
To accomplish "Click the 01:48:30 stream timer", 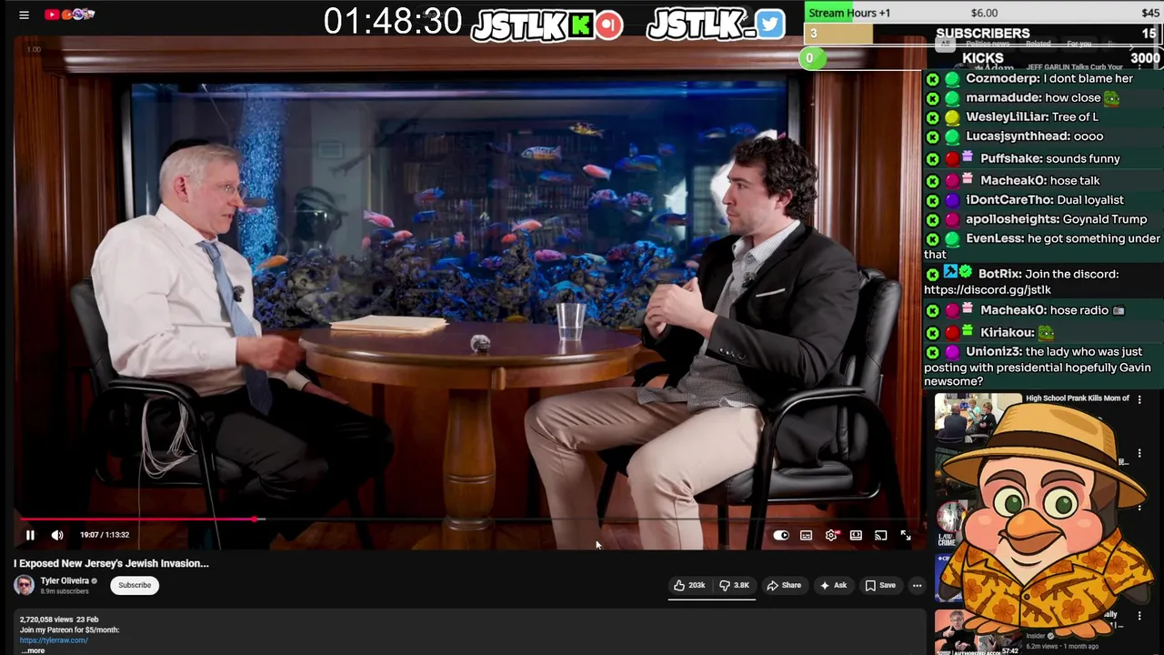I will [x=393, y=22].
